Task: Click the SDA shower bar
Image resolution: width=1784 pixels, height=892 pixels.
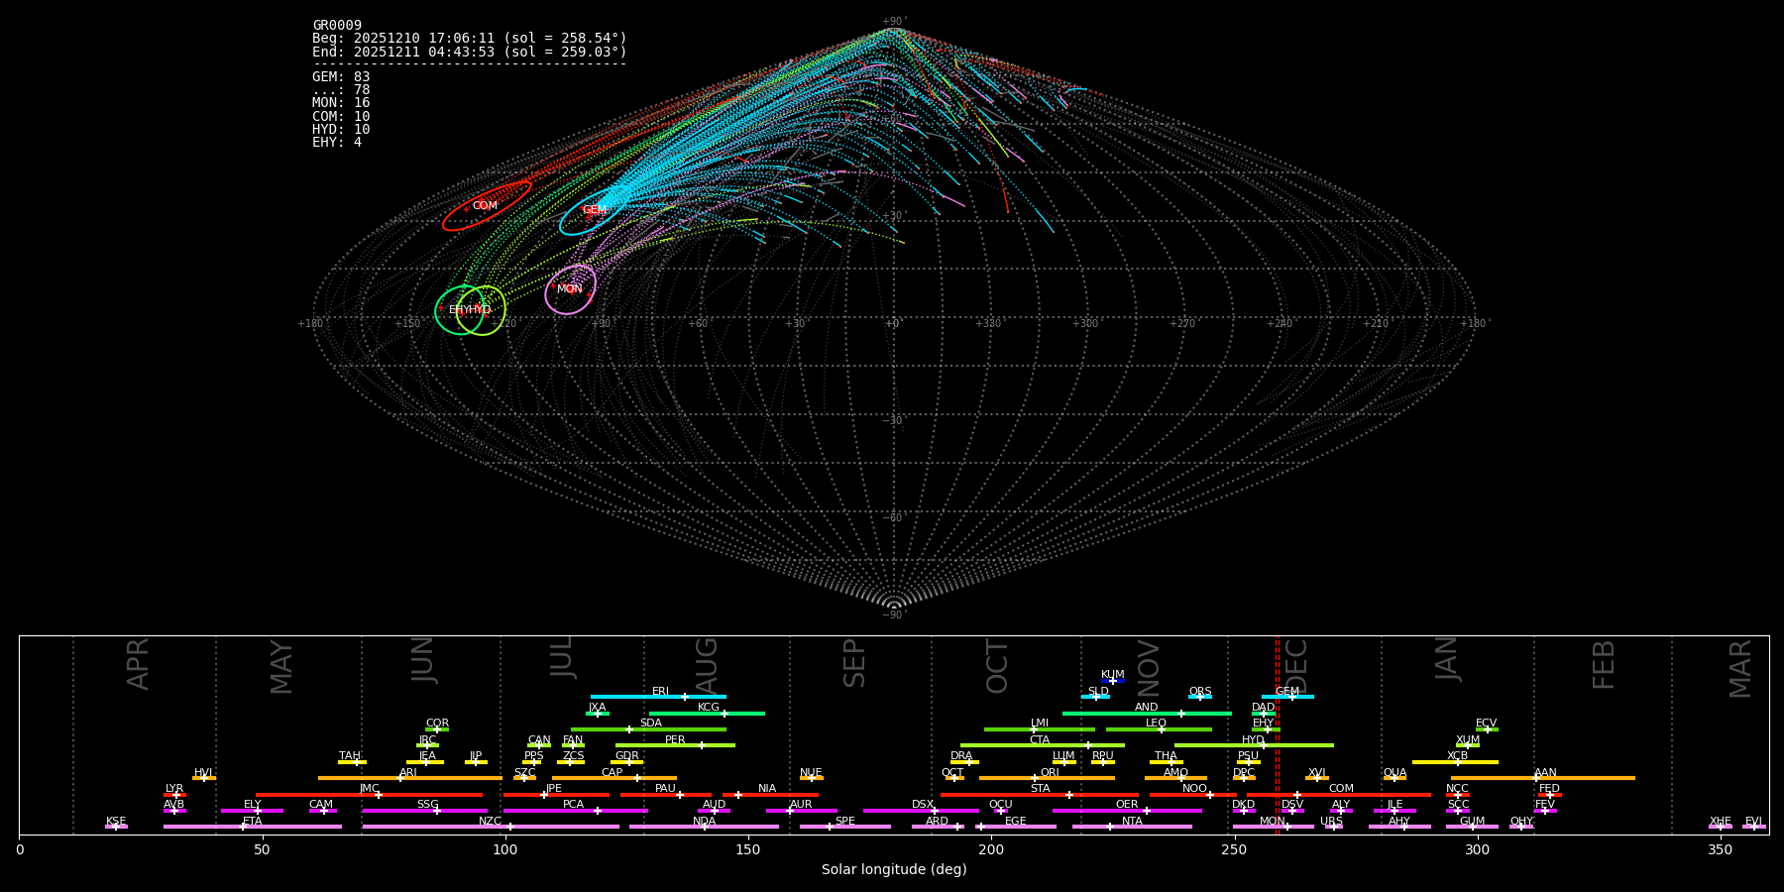Action: 648,729
